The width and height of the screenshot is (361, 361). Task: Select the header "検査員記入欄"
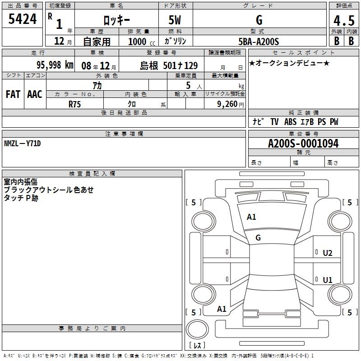coord(92,174)
